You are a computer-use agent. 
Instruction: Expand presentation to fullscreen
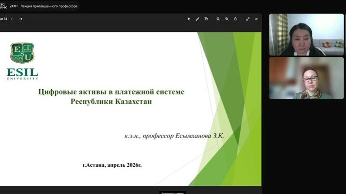pyautogui.click(x=248, y=19)
